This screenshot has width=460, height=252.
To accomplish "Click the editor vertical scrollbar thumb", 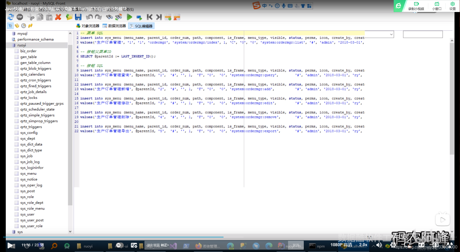I will click(452, 99).
